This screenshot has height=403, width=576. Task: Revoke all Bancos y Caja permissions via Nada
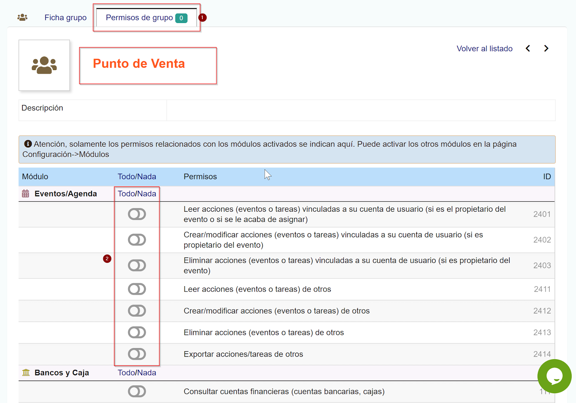tap(146, 373)
